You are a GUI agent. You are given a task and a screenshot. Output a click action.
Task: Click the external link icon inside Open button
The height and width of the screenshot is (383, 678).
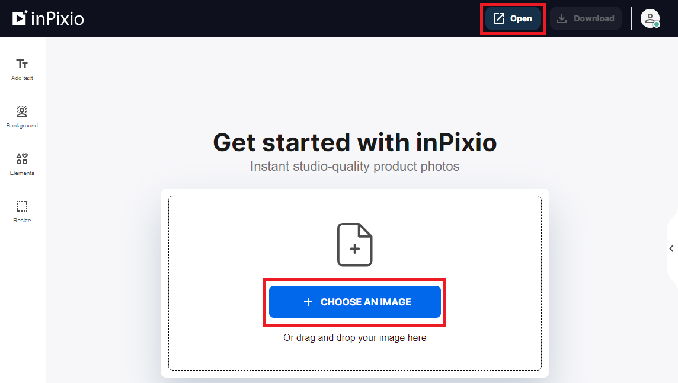pos(498,18)
